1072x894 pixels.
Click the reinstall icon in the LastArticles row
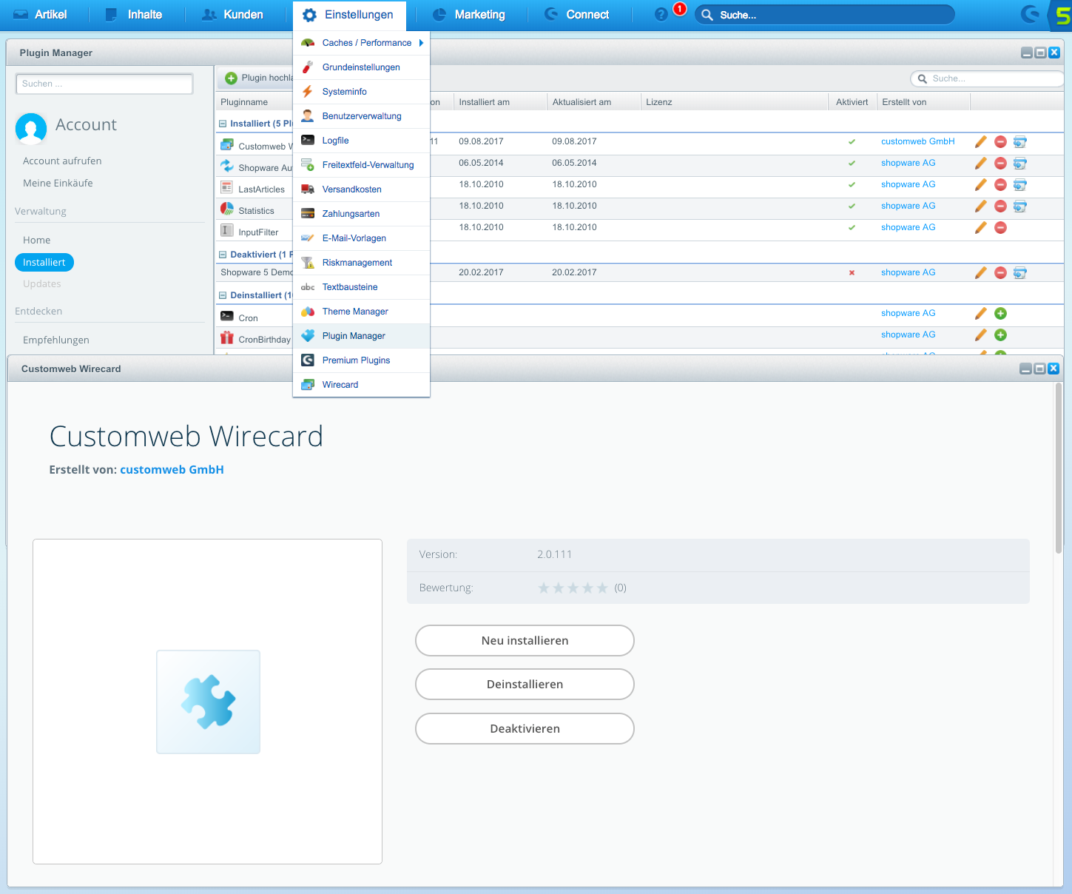pyautogui.click(x=1019, y=185)
